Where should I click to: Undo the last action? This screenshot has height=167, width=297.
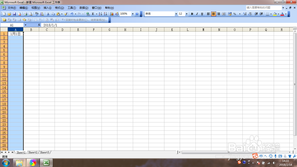point(72,14)
